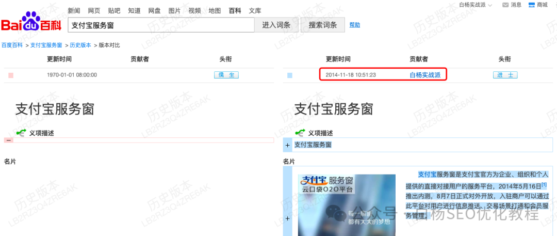Collapse the left minus diff marker
557x236 pixels.
9,140
